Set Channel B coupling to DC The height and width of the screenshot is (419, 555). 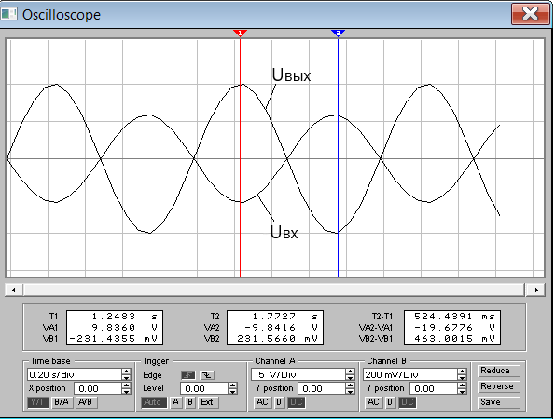click(408, 402)
